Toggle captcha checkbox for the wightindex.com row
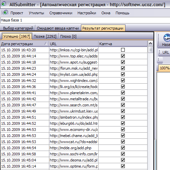 [x=123, y=81]
